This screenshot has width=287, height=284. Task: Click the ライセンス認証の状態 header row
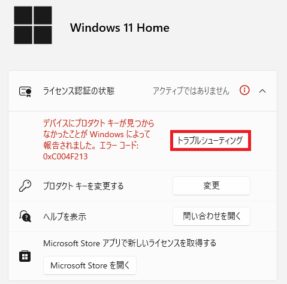(x=143, y=91)
